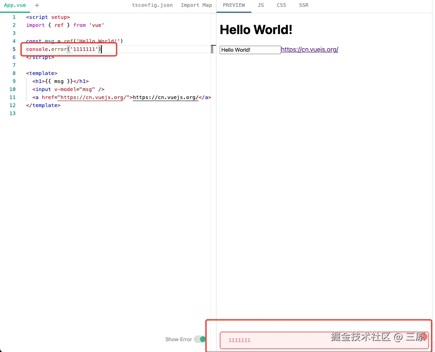The width and height of the screenshot is (435, 352).
Task: Click the console.error('1111111') code line
Action: 64,49
